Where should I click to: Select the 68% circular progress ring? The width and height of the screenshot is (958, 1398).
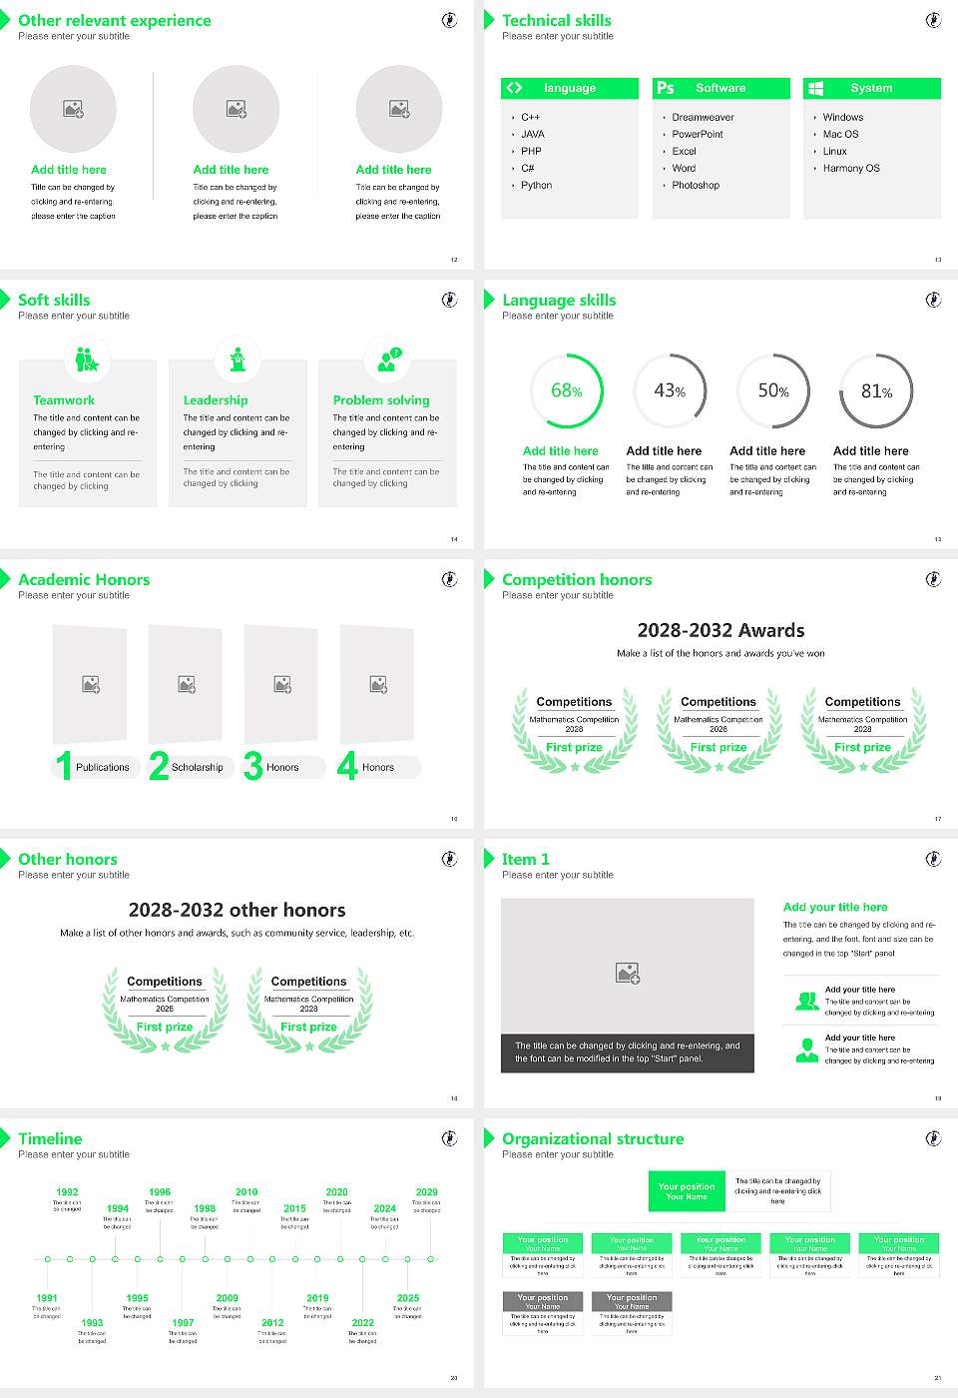click(x=567, y=390)
